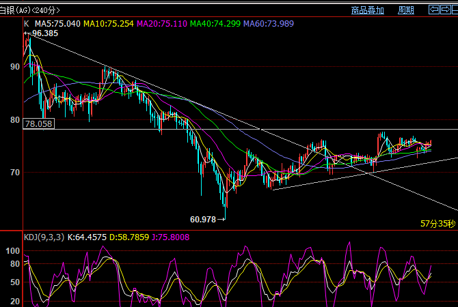458x307 pixels.
Task: Open the 周期 period selector
Action: point(405,10)
